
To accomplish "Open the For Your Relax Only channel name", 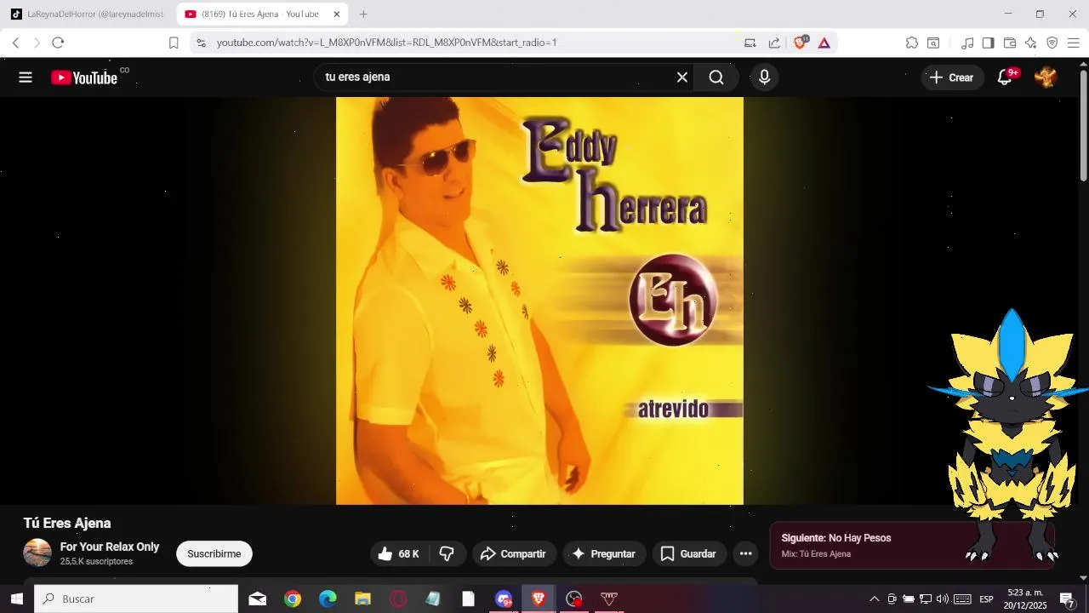I will coord(110,547).
